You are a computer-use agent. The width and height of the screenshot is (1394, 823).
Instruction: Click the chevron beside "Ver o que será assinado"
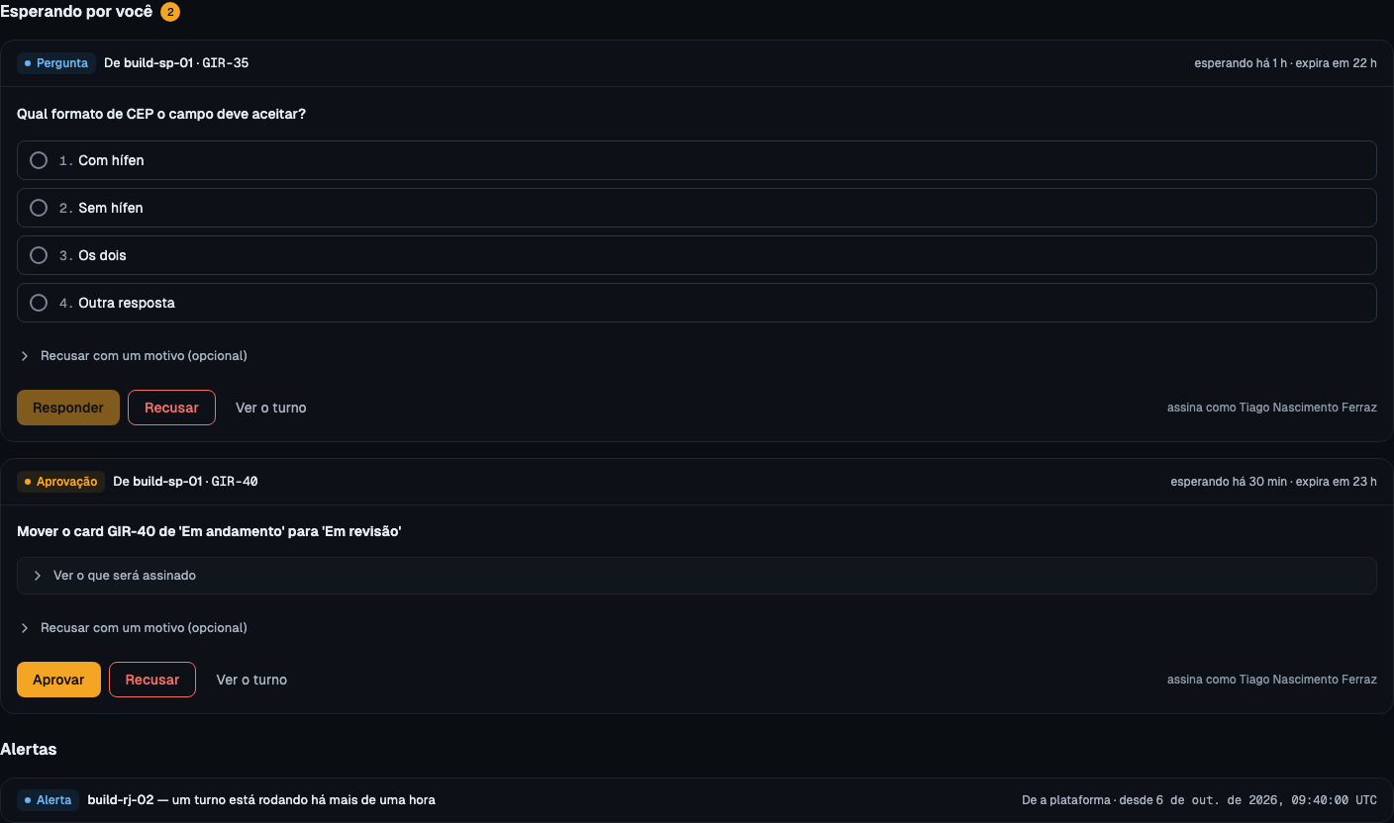tap(38, 576)
